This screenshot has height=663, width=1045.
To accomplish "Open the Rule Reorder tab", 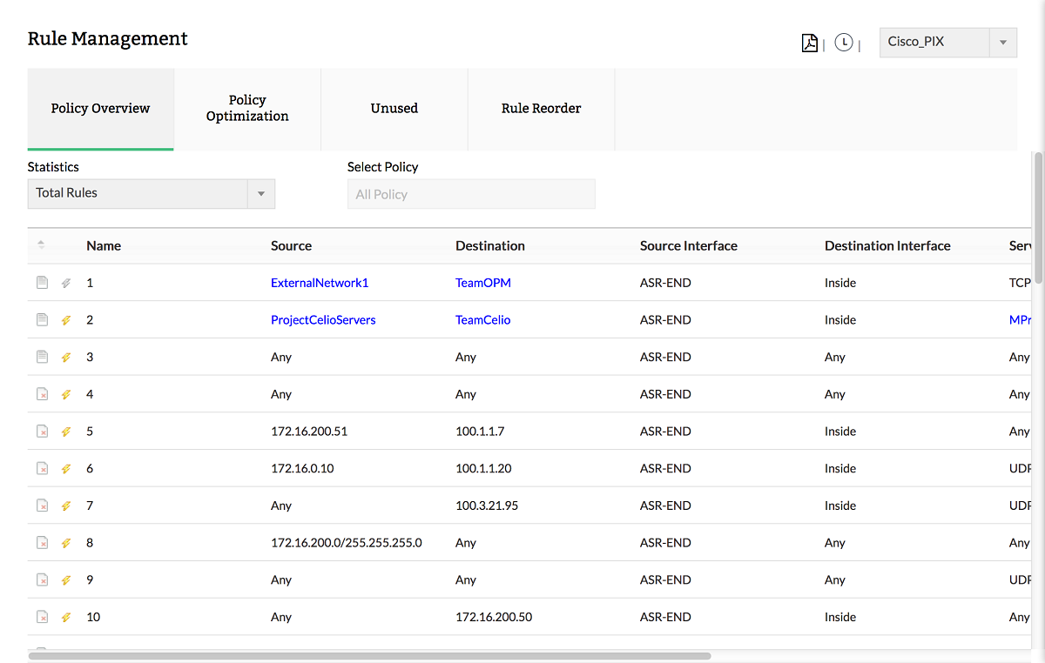I will click(x=541, y=108).
